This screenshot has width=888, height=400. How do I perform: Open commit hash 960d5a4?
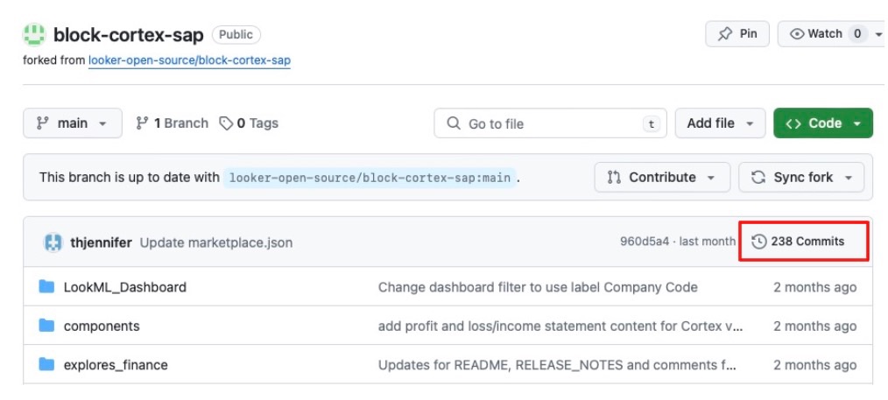[644, 242]
